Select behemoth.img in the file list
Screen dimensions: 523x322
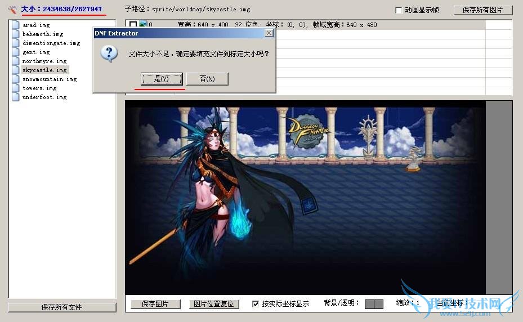(43, 34)
